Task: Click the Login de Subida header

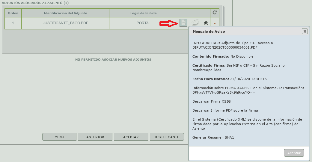Action: click(x=144, y=13)
